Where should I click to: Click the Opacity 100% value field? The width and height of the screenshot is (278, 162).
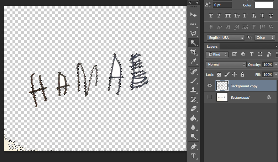click(268, 64)
